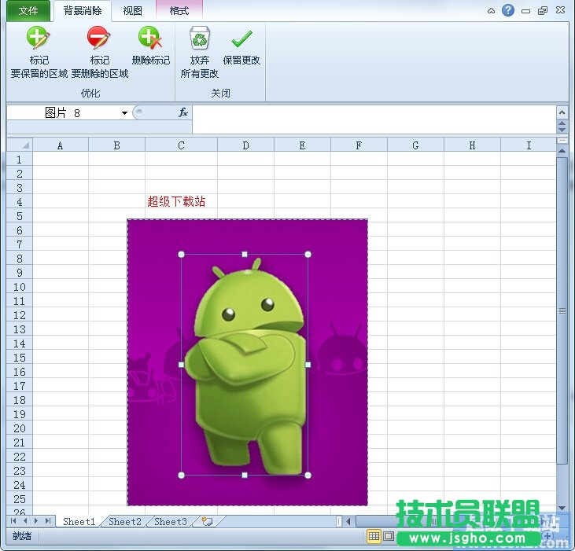Viewport: 575px width, 551px height.
Task: Collapse the ribbon using the caret arrow
Action: 492,11
